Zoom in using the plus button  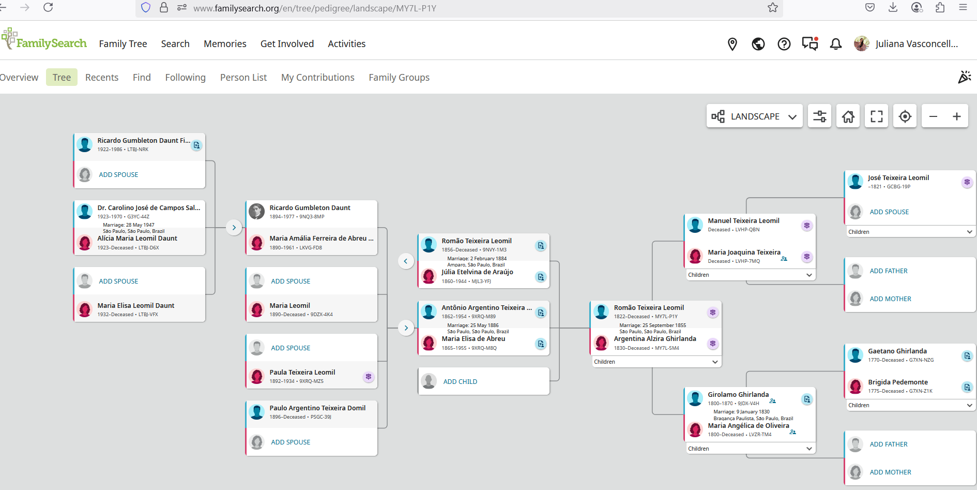956,116
